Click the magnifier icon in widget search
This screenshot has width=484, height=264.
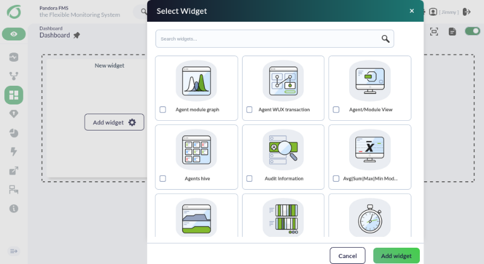[385, 39]
